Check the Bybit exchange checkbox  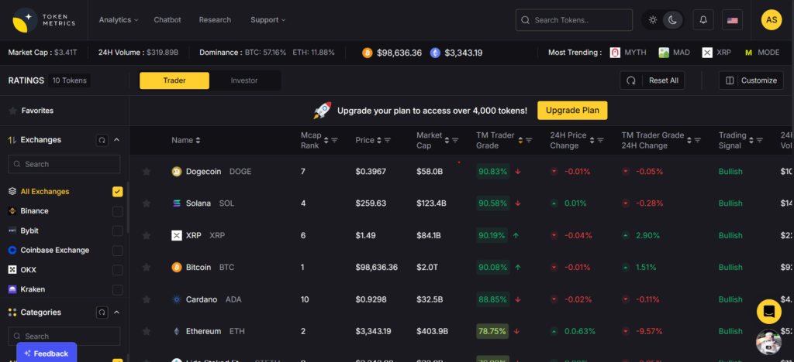tap(118, 231)
